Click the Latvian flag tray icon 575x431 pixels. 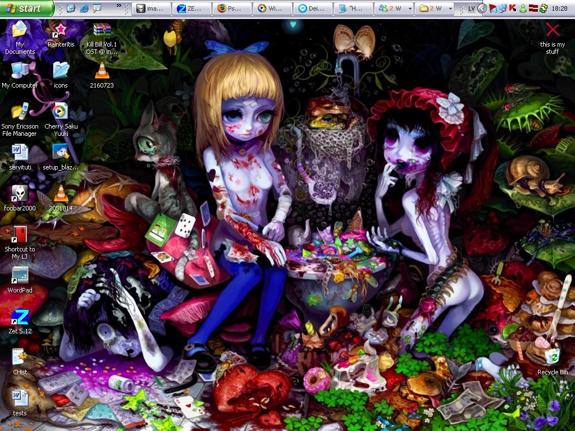tap(533, 8)
